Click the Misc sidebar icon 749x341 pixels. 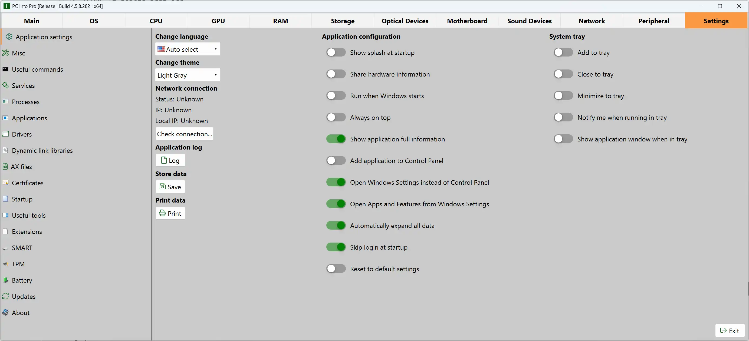tap(5, 53)
